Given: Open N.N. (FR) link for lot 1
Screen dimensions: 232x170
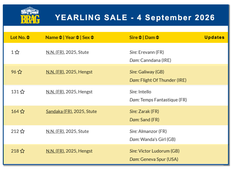Looking at the screenshot, I should (x=55, y=52).
